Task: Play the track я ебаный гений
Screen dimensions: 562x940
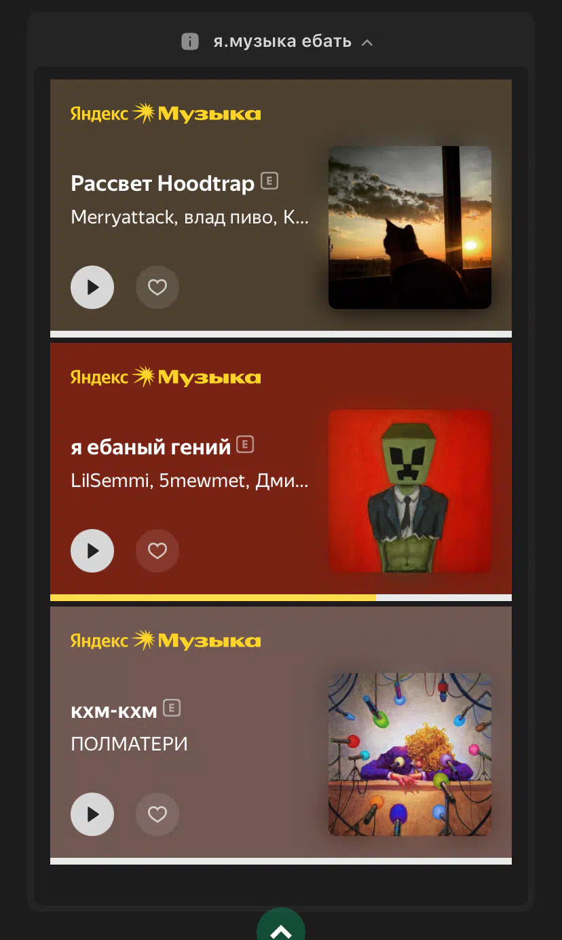Action: (x=92, y=551)
